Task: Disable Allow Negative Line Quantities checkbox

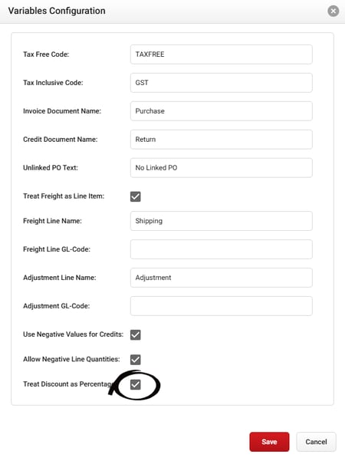Action: 136,359
